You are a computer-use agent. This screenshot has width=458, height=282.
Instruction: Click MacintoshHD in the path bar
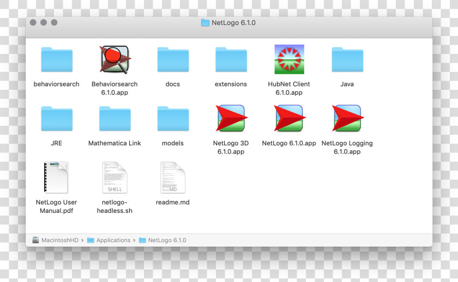click(x=60, y=240)
